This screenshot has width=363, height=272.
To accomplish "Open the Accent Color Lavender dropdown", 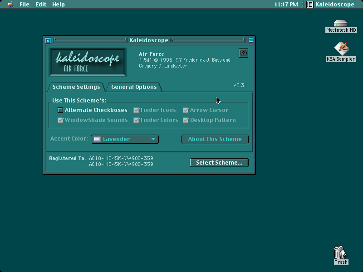I will coord(125,139).
